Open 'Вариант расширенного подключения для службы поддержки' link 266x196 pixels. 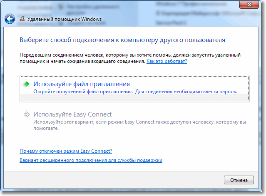(x=91, y=160)
